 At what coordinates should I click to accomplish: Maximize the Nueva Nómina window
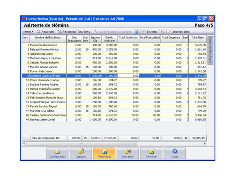click(x=206, y=19)
